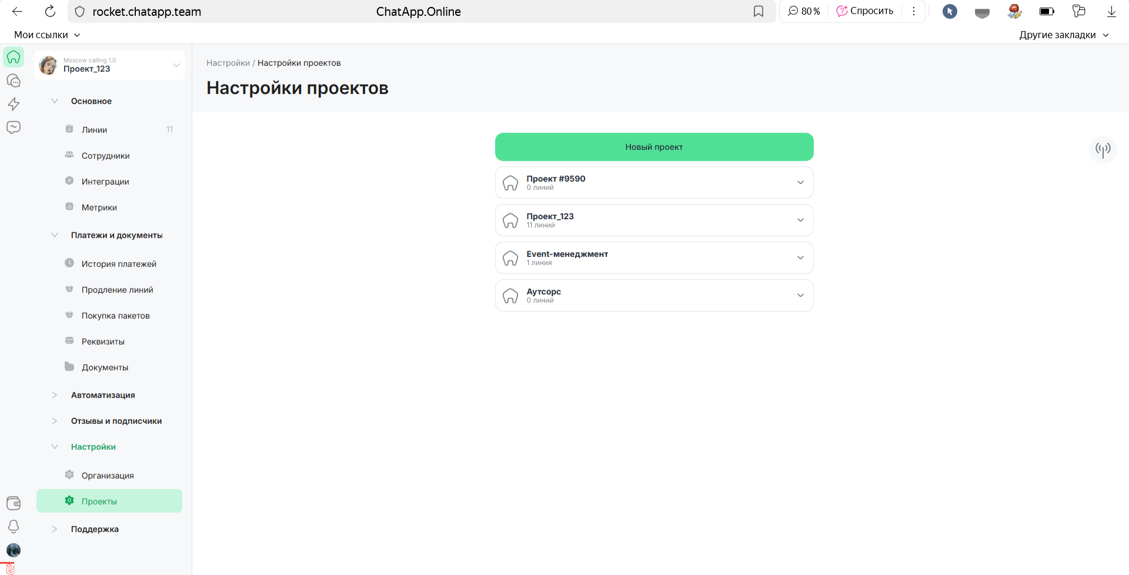Viewport: 1129px width, 575px height.
Task: Reload the page with the refresh icon
Action: click(x=50, y=12)
